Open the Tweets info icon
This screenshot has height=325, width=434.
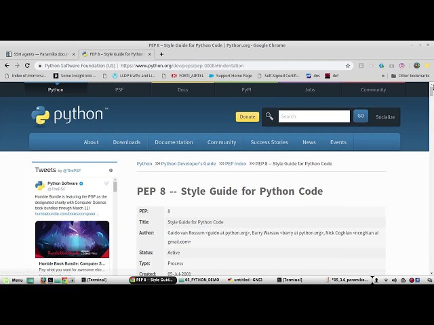[x=111, y=170]
